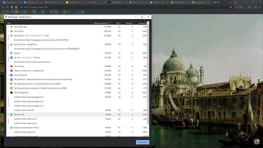Click the Google Drive icon in Meu Drive row

pyautogui.click(x=11, y=44)
